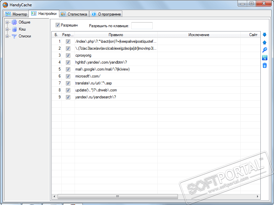Click the database icon next to Кэш
The image size is (274, 205).
pyautogui.click(x=14, y=29)
